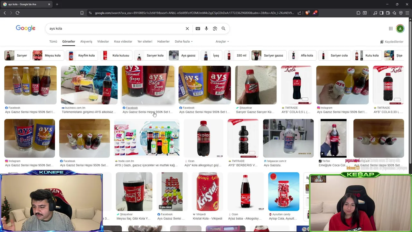Filter by the 'Ays gazoz' chip
Screen dimensions: 412x232
pyautogui.click(x=183, y=55)
